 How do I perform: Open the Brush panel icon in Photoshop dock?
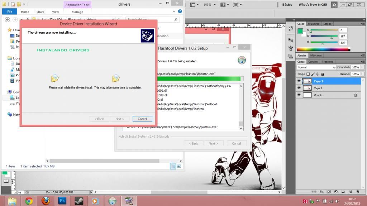291,48
